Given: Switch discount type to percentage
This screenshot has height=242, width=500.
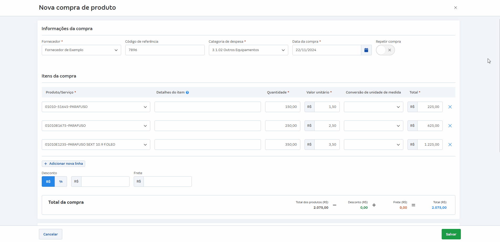Looking at the screenshot, I should coord(61,181).
